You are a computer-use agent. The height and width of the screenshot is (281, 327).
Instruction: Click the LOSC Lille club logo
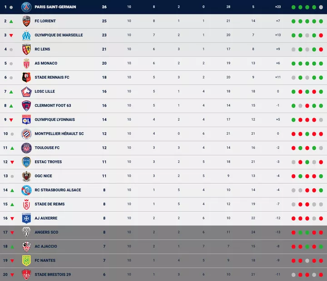pyautogui.click(x=26, y=91)
